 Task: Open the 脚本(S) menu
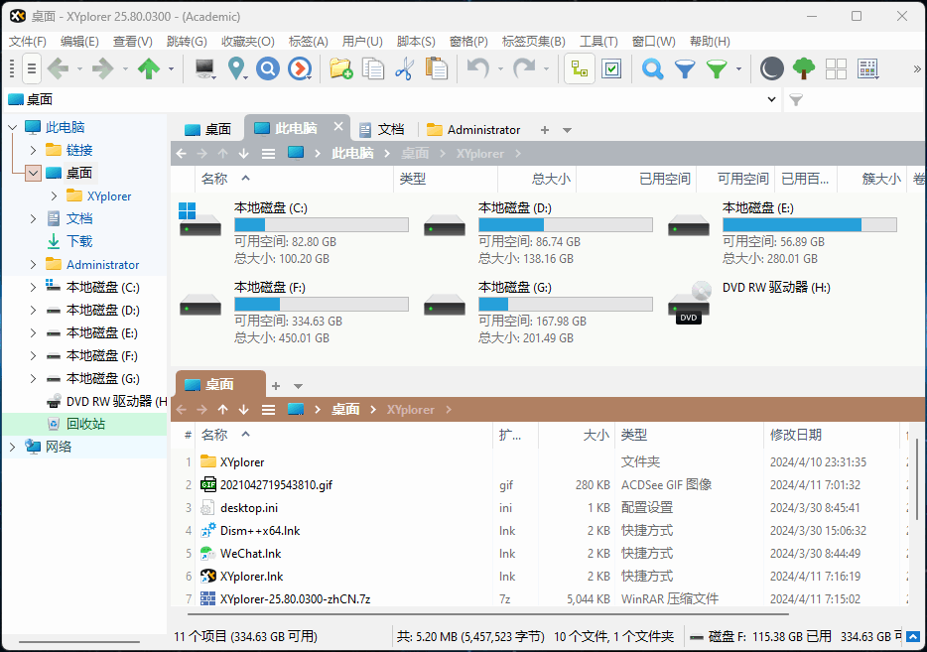pyautogui.click(x=416, y=42)
